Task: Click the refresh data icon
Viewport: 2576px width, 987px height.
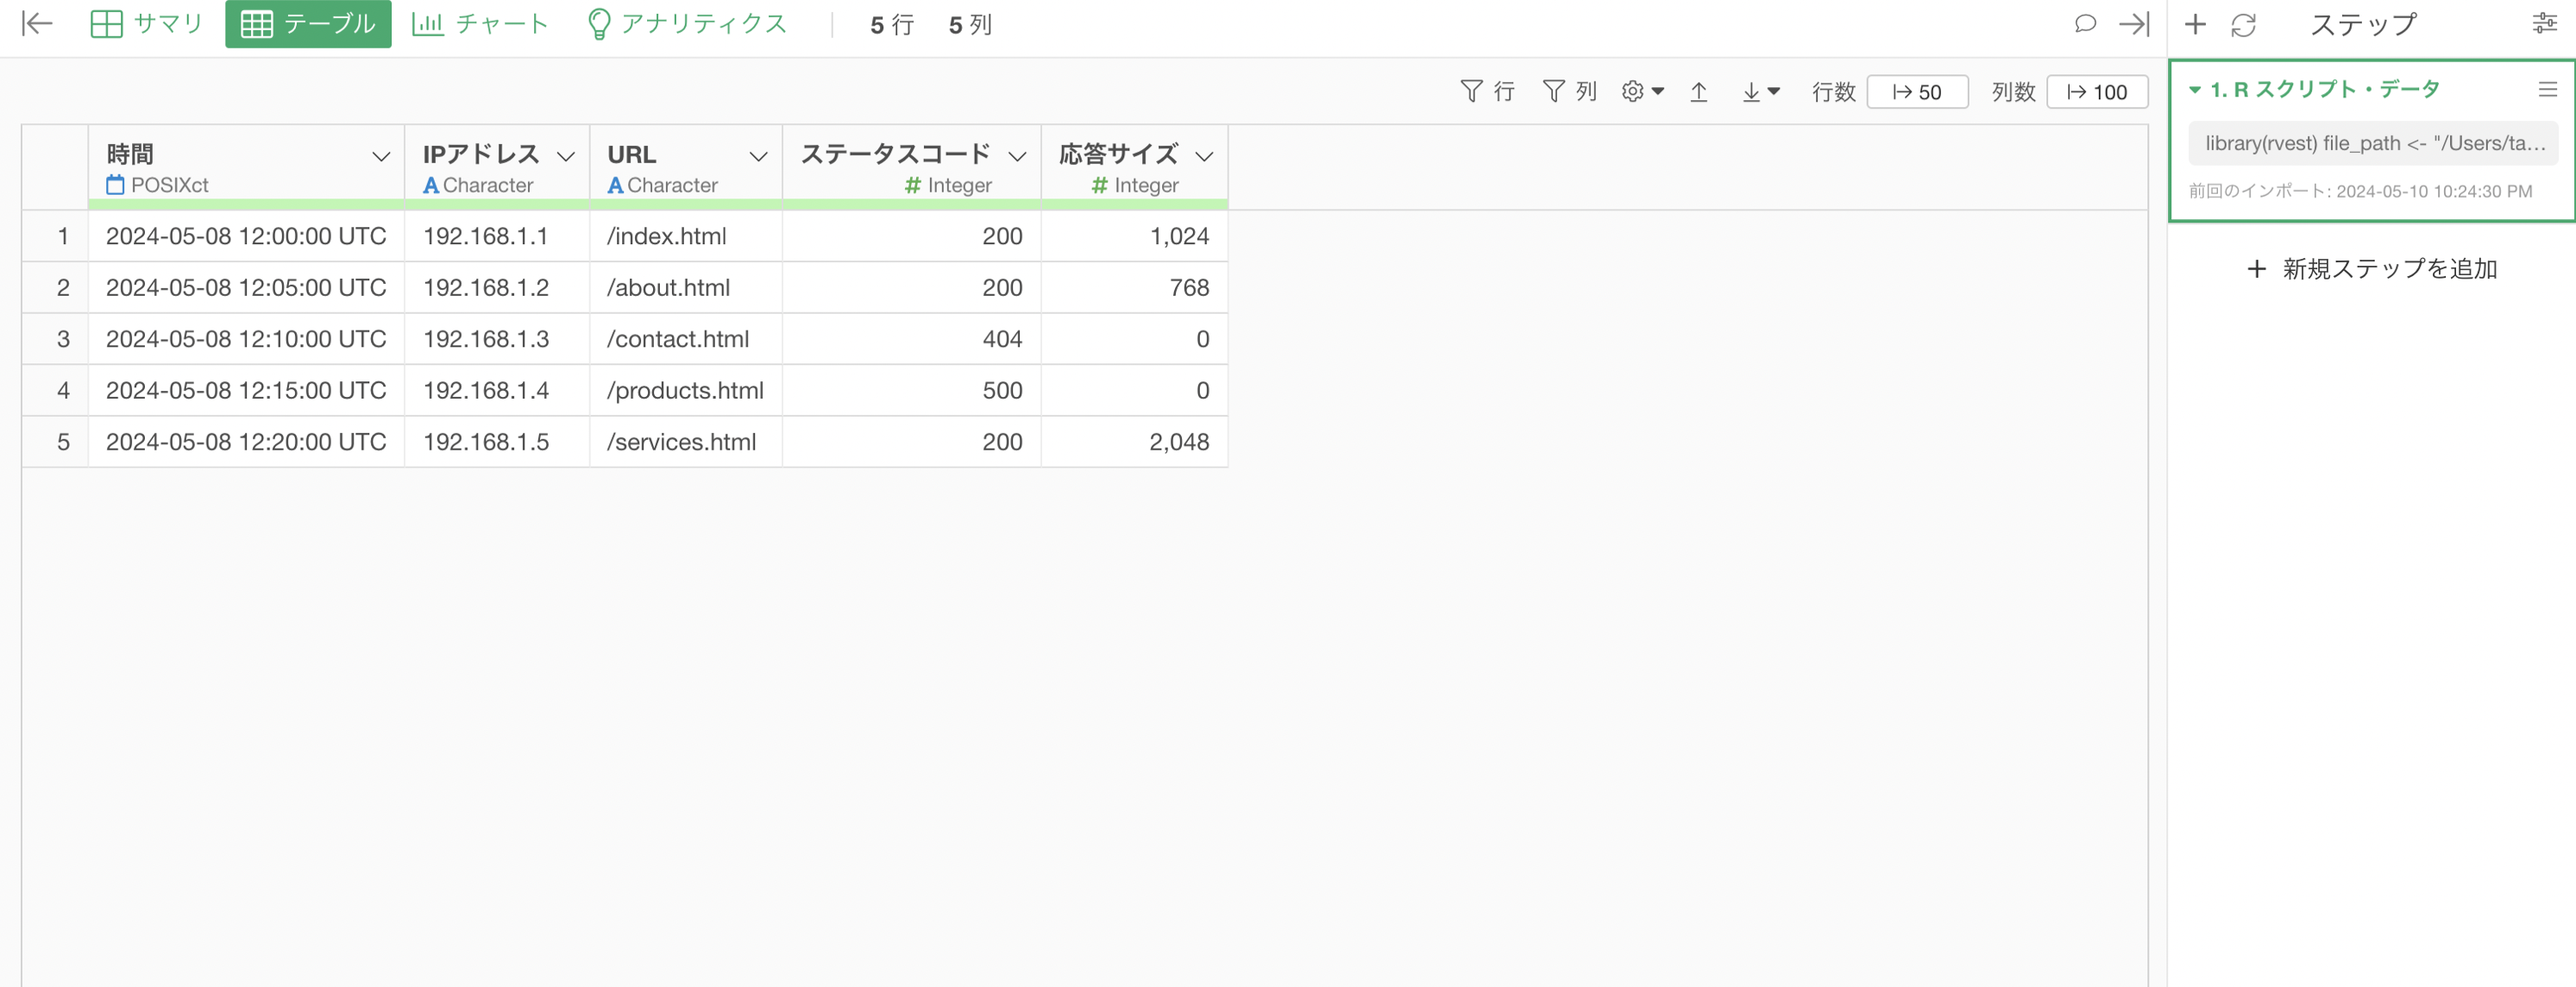Action: pyautogui.click(x=2243, y=25)
